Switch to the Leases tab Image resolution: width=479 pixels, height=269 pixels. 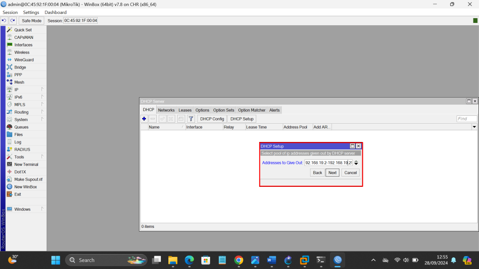(x=185, y=110)
